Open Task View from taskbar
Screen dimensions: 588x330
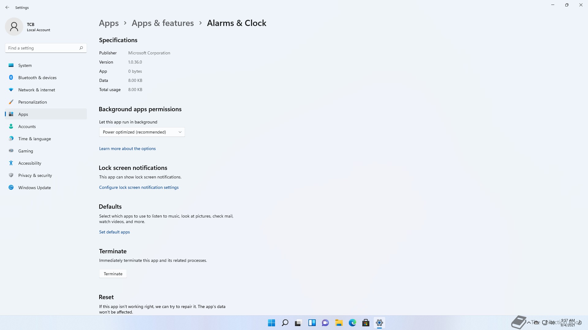click(298, 323)
